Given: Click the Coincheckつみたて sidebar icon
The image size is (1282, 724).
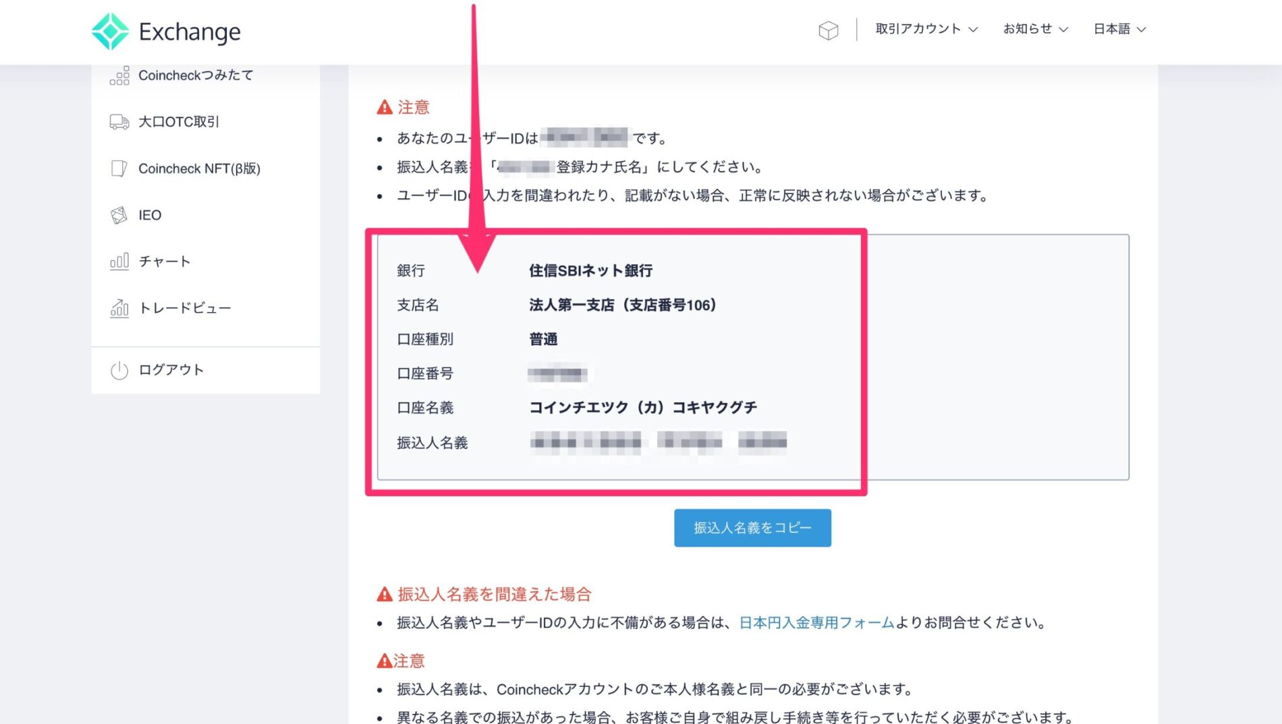Looking at the screenshot, I should click(119, 76).
